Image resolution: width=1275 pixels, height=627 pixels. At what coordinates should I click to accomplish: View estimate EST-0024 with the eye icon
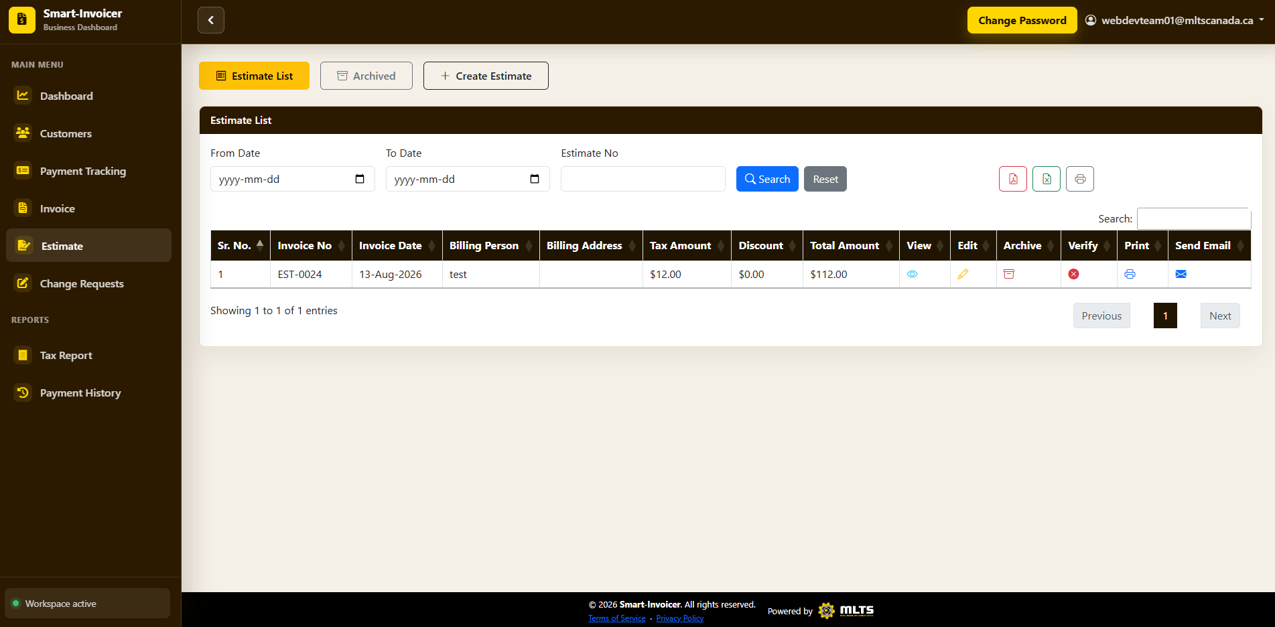pyautogui.click(x=912, y=274)
